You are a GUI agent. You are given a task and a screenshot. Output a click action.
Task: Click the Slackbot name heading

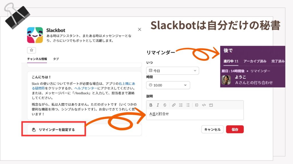[56, 30]
